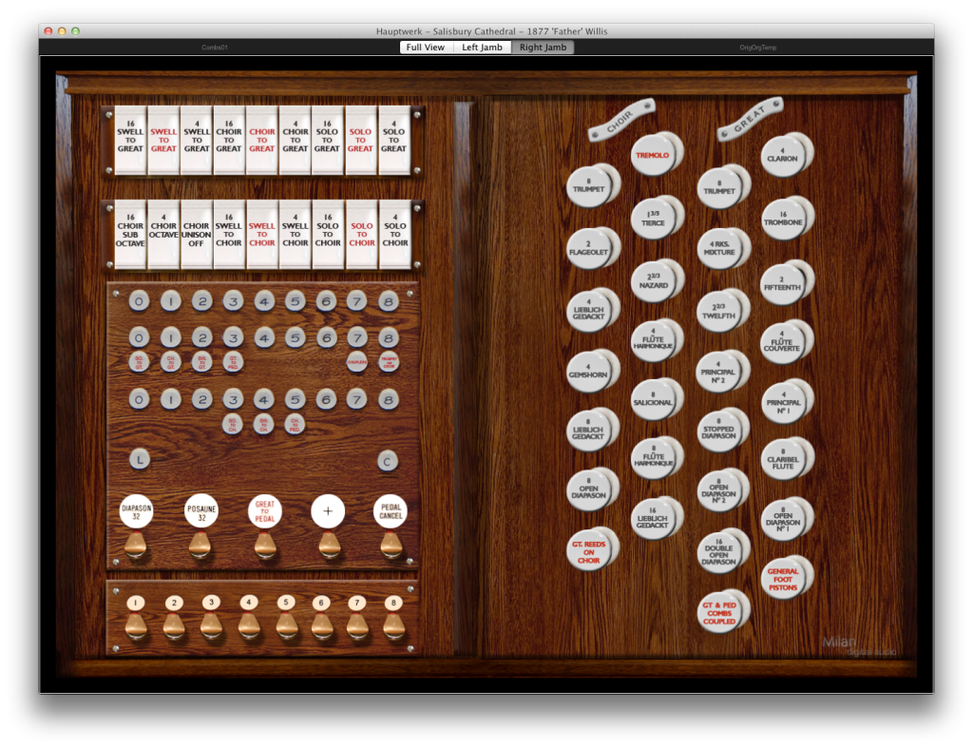Click the L thumb piston
The width and height of the screenshot is (973, 748).
(x=140, y=459)
